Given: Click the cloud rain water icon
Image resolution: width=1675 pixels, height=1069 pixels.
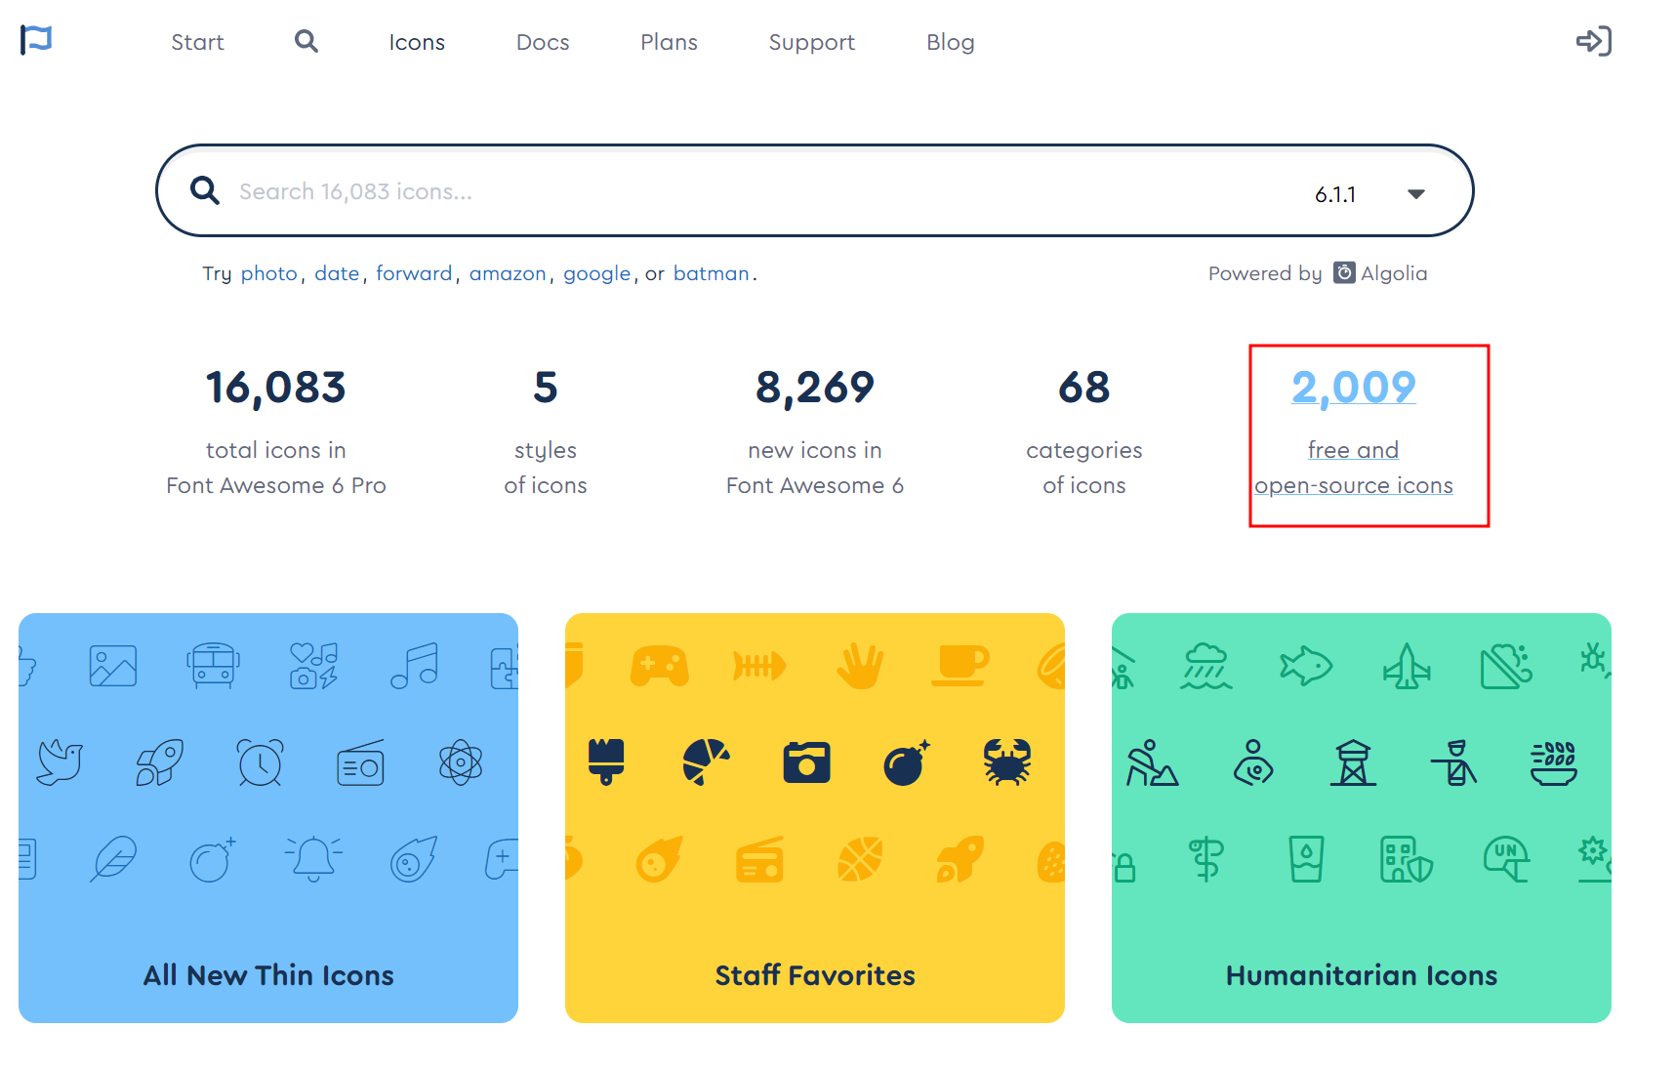Looking at the screenshot, I should click(1206, 666).
